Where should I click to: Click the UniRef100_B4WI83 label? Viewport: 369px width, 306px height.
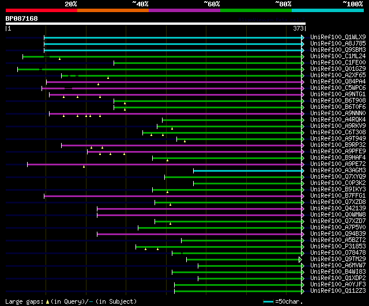tap(338, 272)
